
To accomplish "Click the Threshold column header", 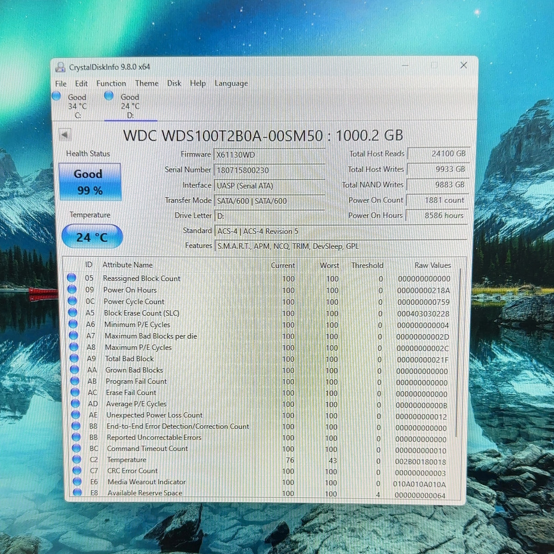I will pos(367,265).
